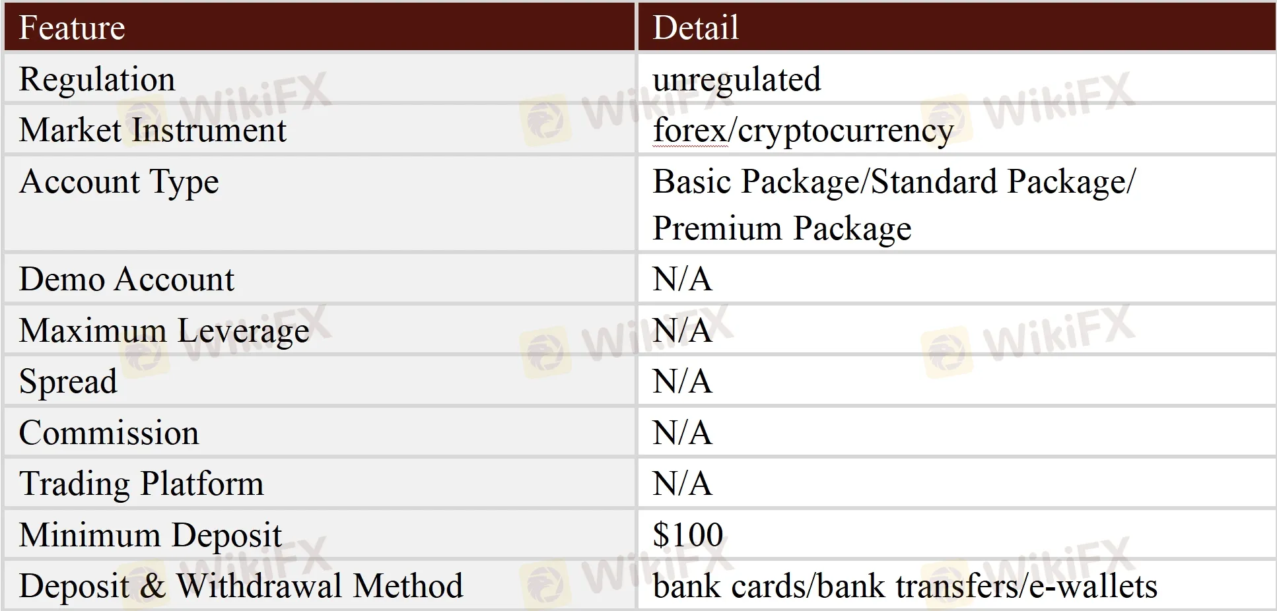Click the Premium Package text
Screen dimensions: 1277x611
coord(782,228)
